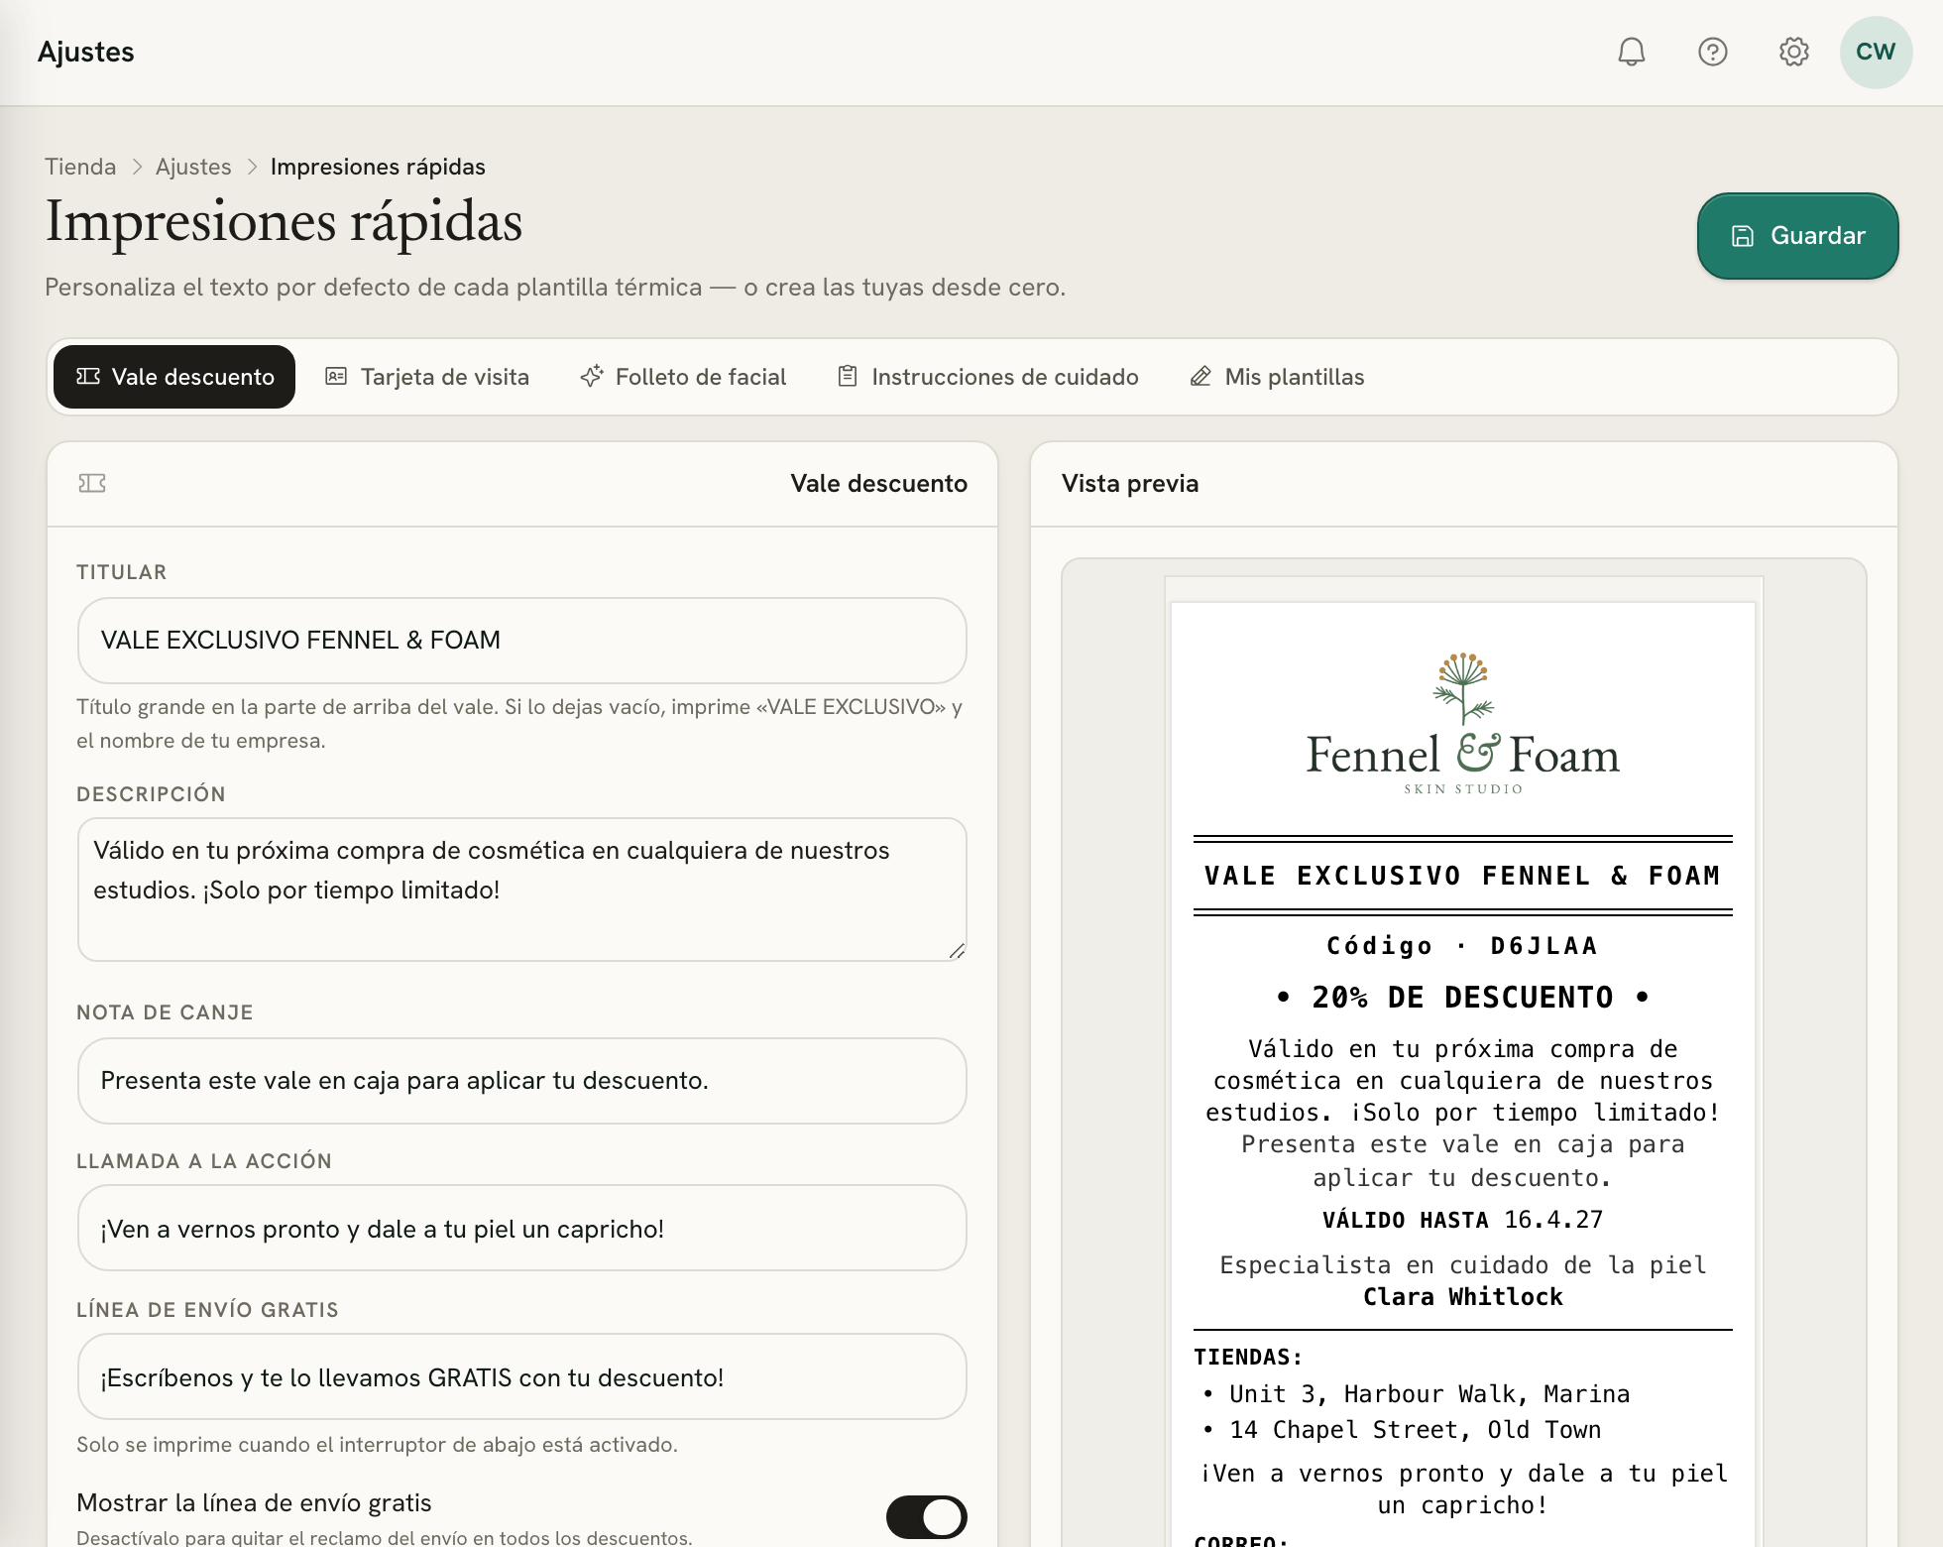Click the ticket icon in Vale descuento panel header
Viewport: 1943px width, 1547px height.
point(92,483)
